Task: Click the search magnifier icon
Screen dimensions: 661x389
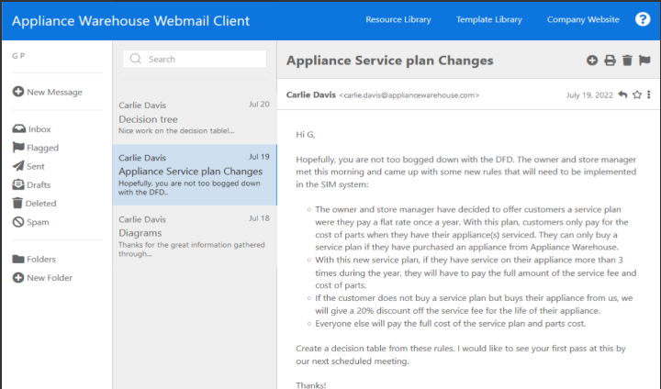Action: [135, 59]
